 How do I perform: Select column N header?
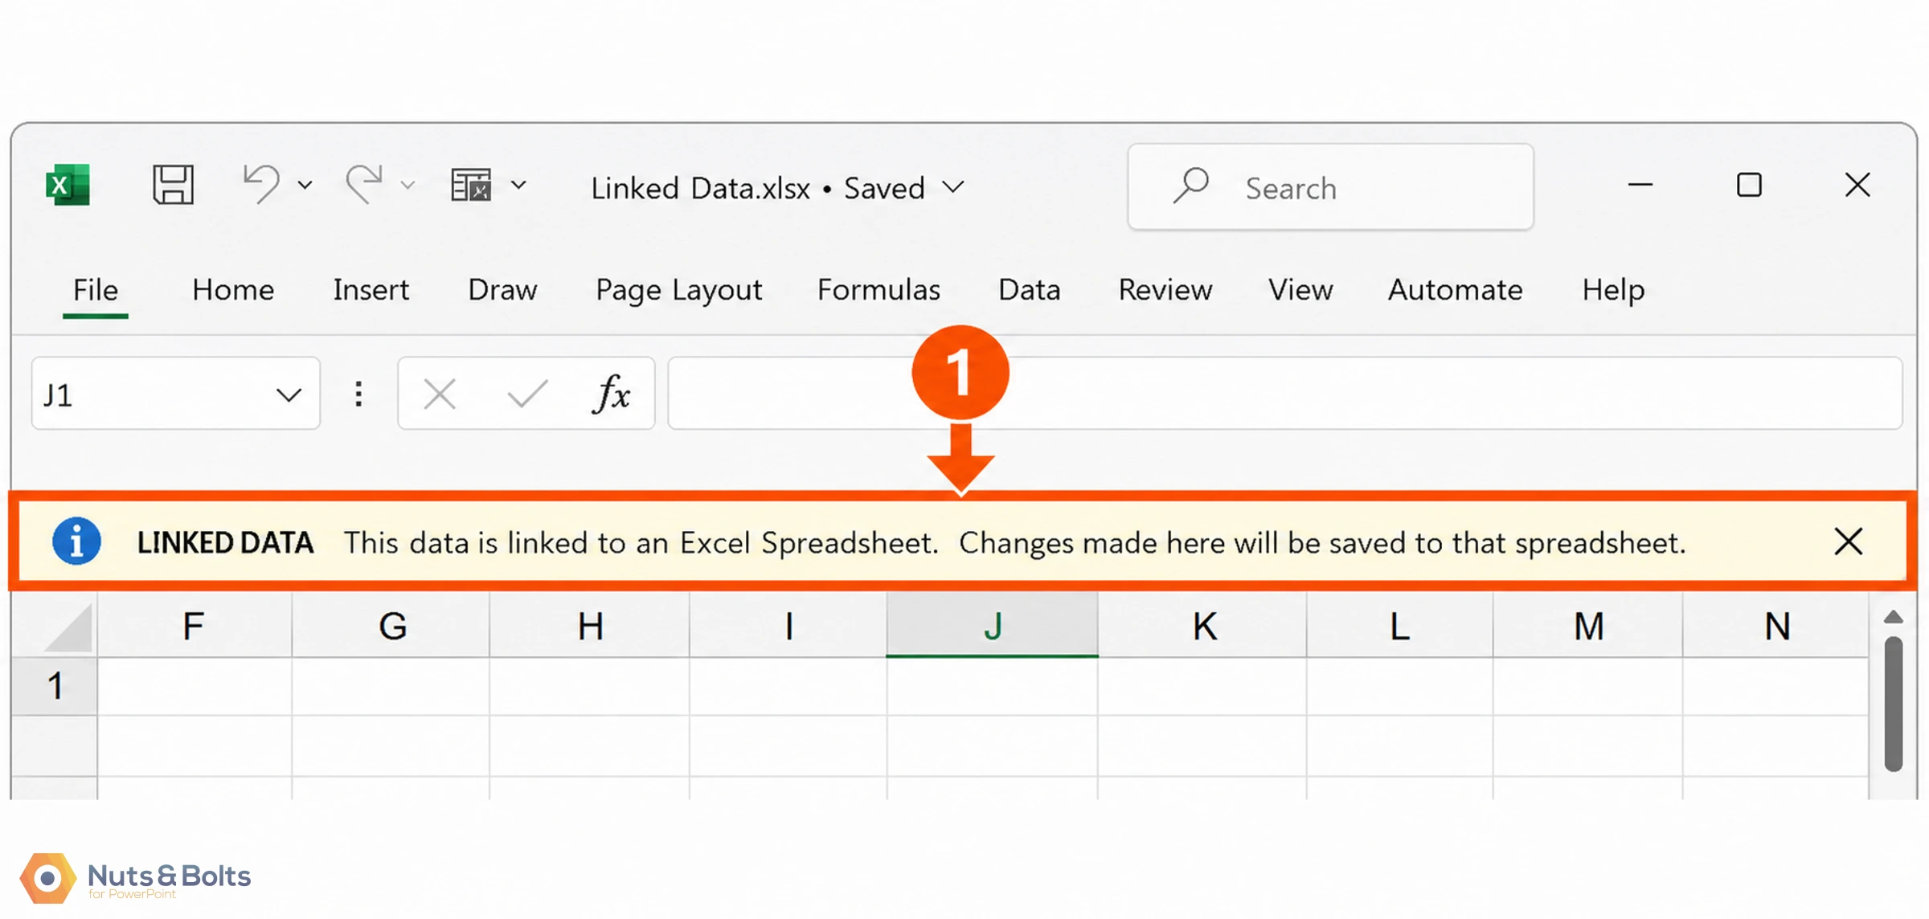pos(1776,627)
